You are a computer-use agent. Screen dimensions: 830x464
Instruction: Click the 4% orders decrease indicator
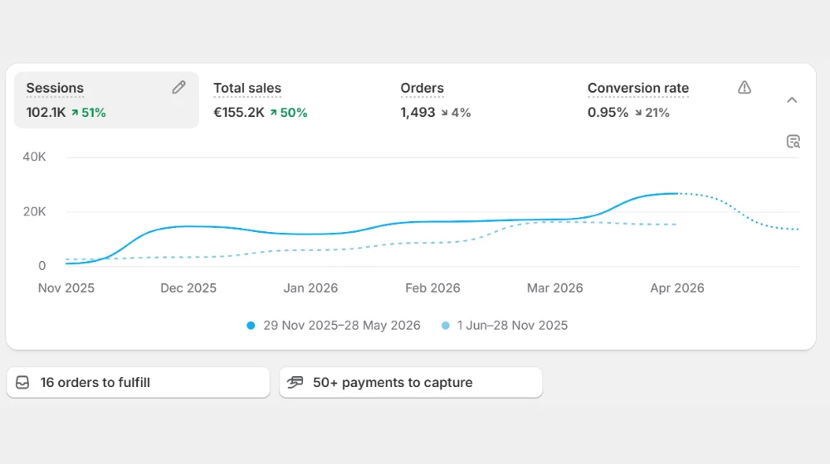tap(456, 113)
